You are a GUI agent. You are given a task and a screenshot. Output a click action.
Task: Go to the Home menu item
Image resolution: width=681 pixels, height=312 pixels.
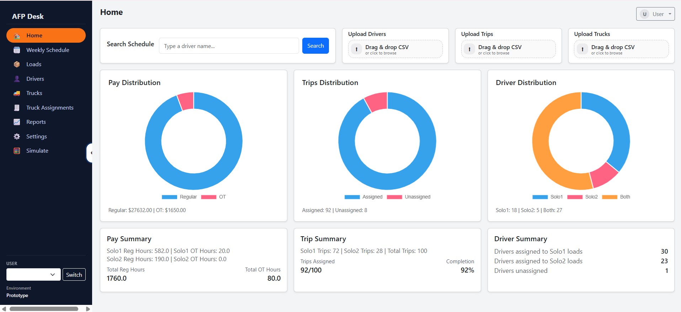(x=46, y=36)
